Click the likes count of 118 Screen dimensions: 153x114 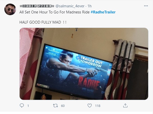click(x=98, y=106)
